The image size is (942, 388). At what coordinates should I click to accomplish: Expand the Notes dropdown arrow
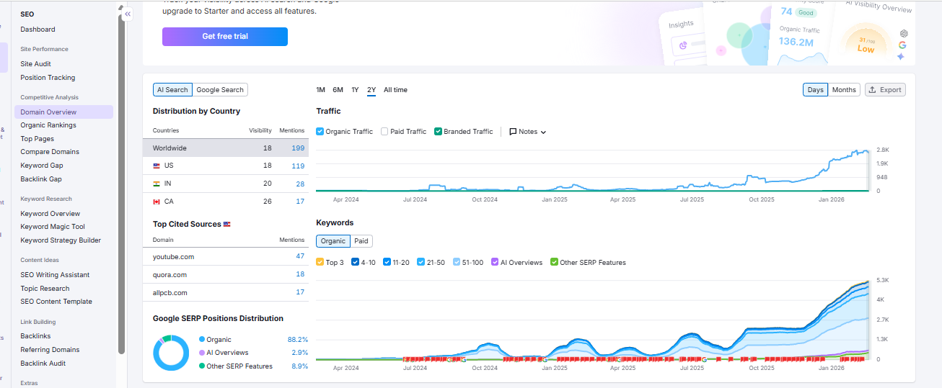tap(543, 132)
